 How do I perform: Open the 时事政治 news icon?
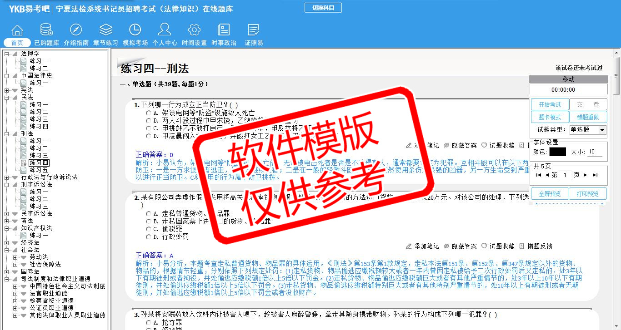pyautogui.click(x=224, y=30)
